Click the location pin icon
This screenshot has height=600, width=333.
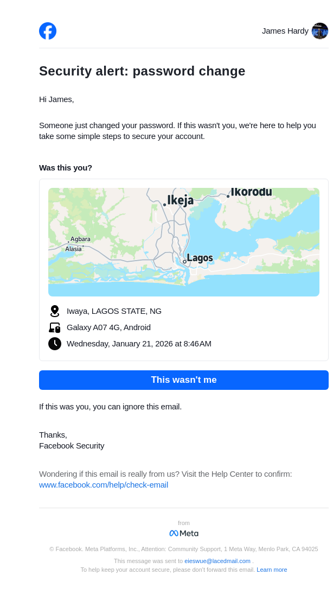[55, 311]
